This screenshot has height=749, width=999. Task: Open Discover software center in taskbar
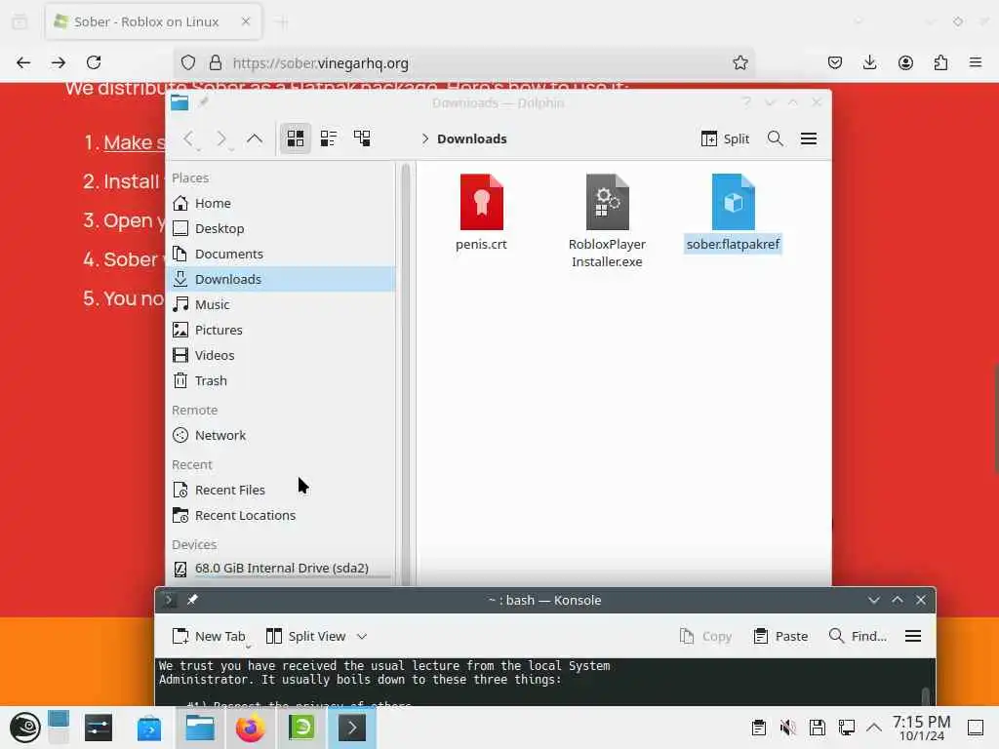(149, 728)
